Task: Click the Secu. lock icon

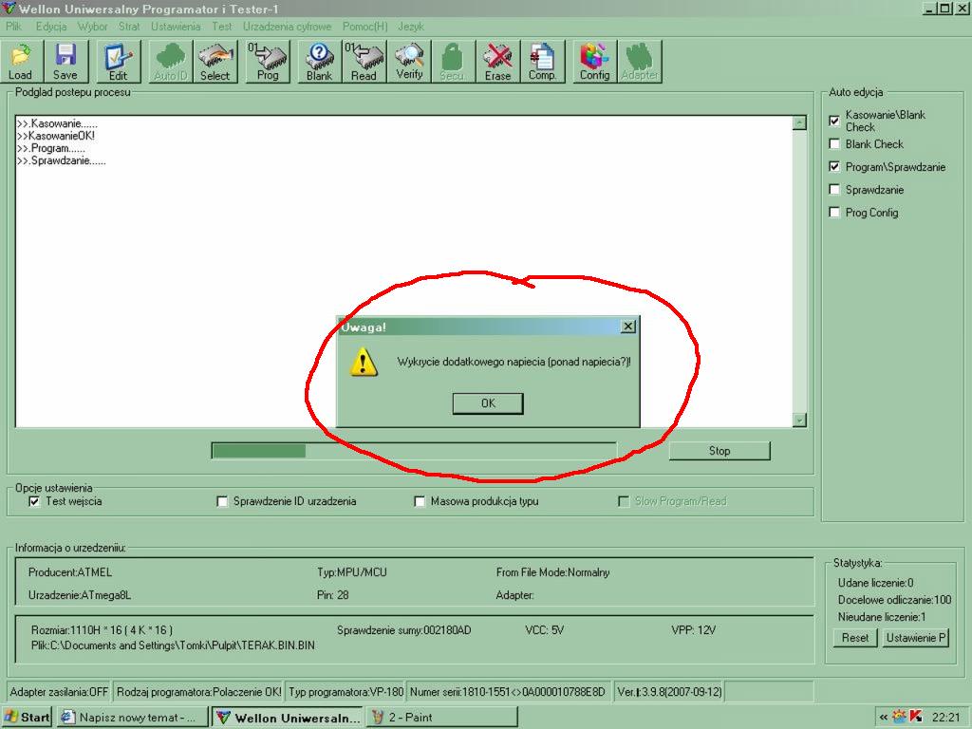Action: pos(453,62)
